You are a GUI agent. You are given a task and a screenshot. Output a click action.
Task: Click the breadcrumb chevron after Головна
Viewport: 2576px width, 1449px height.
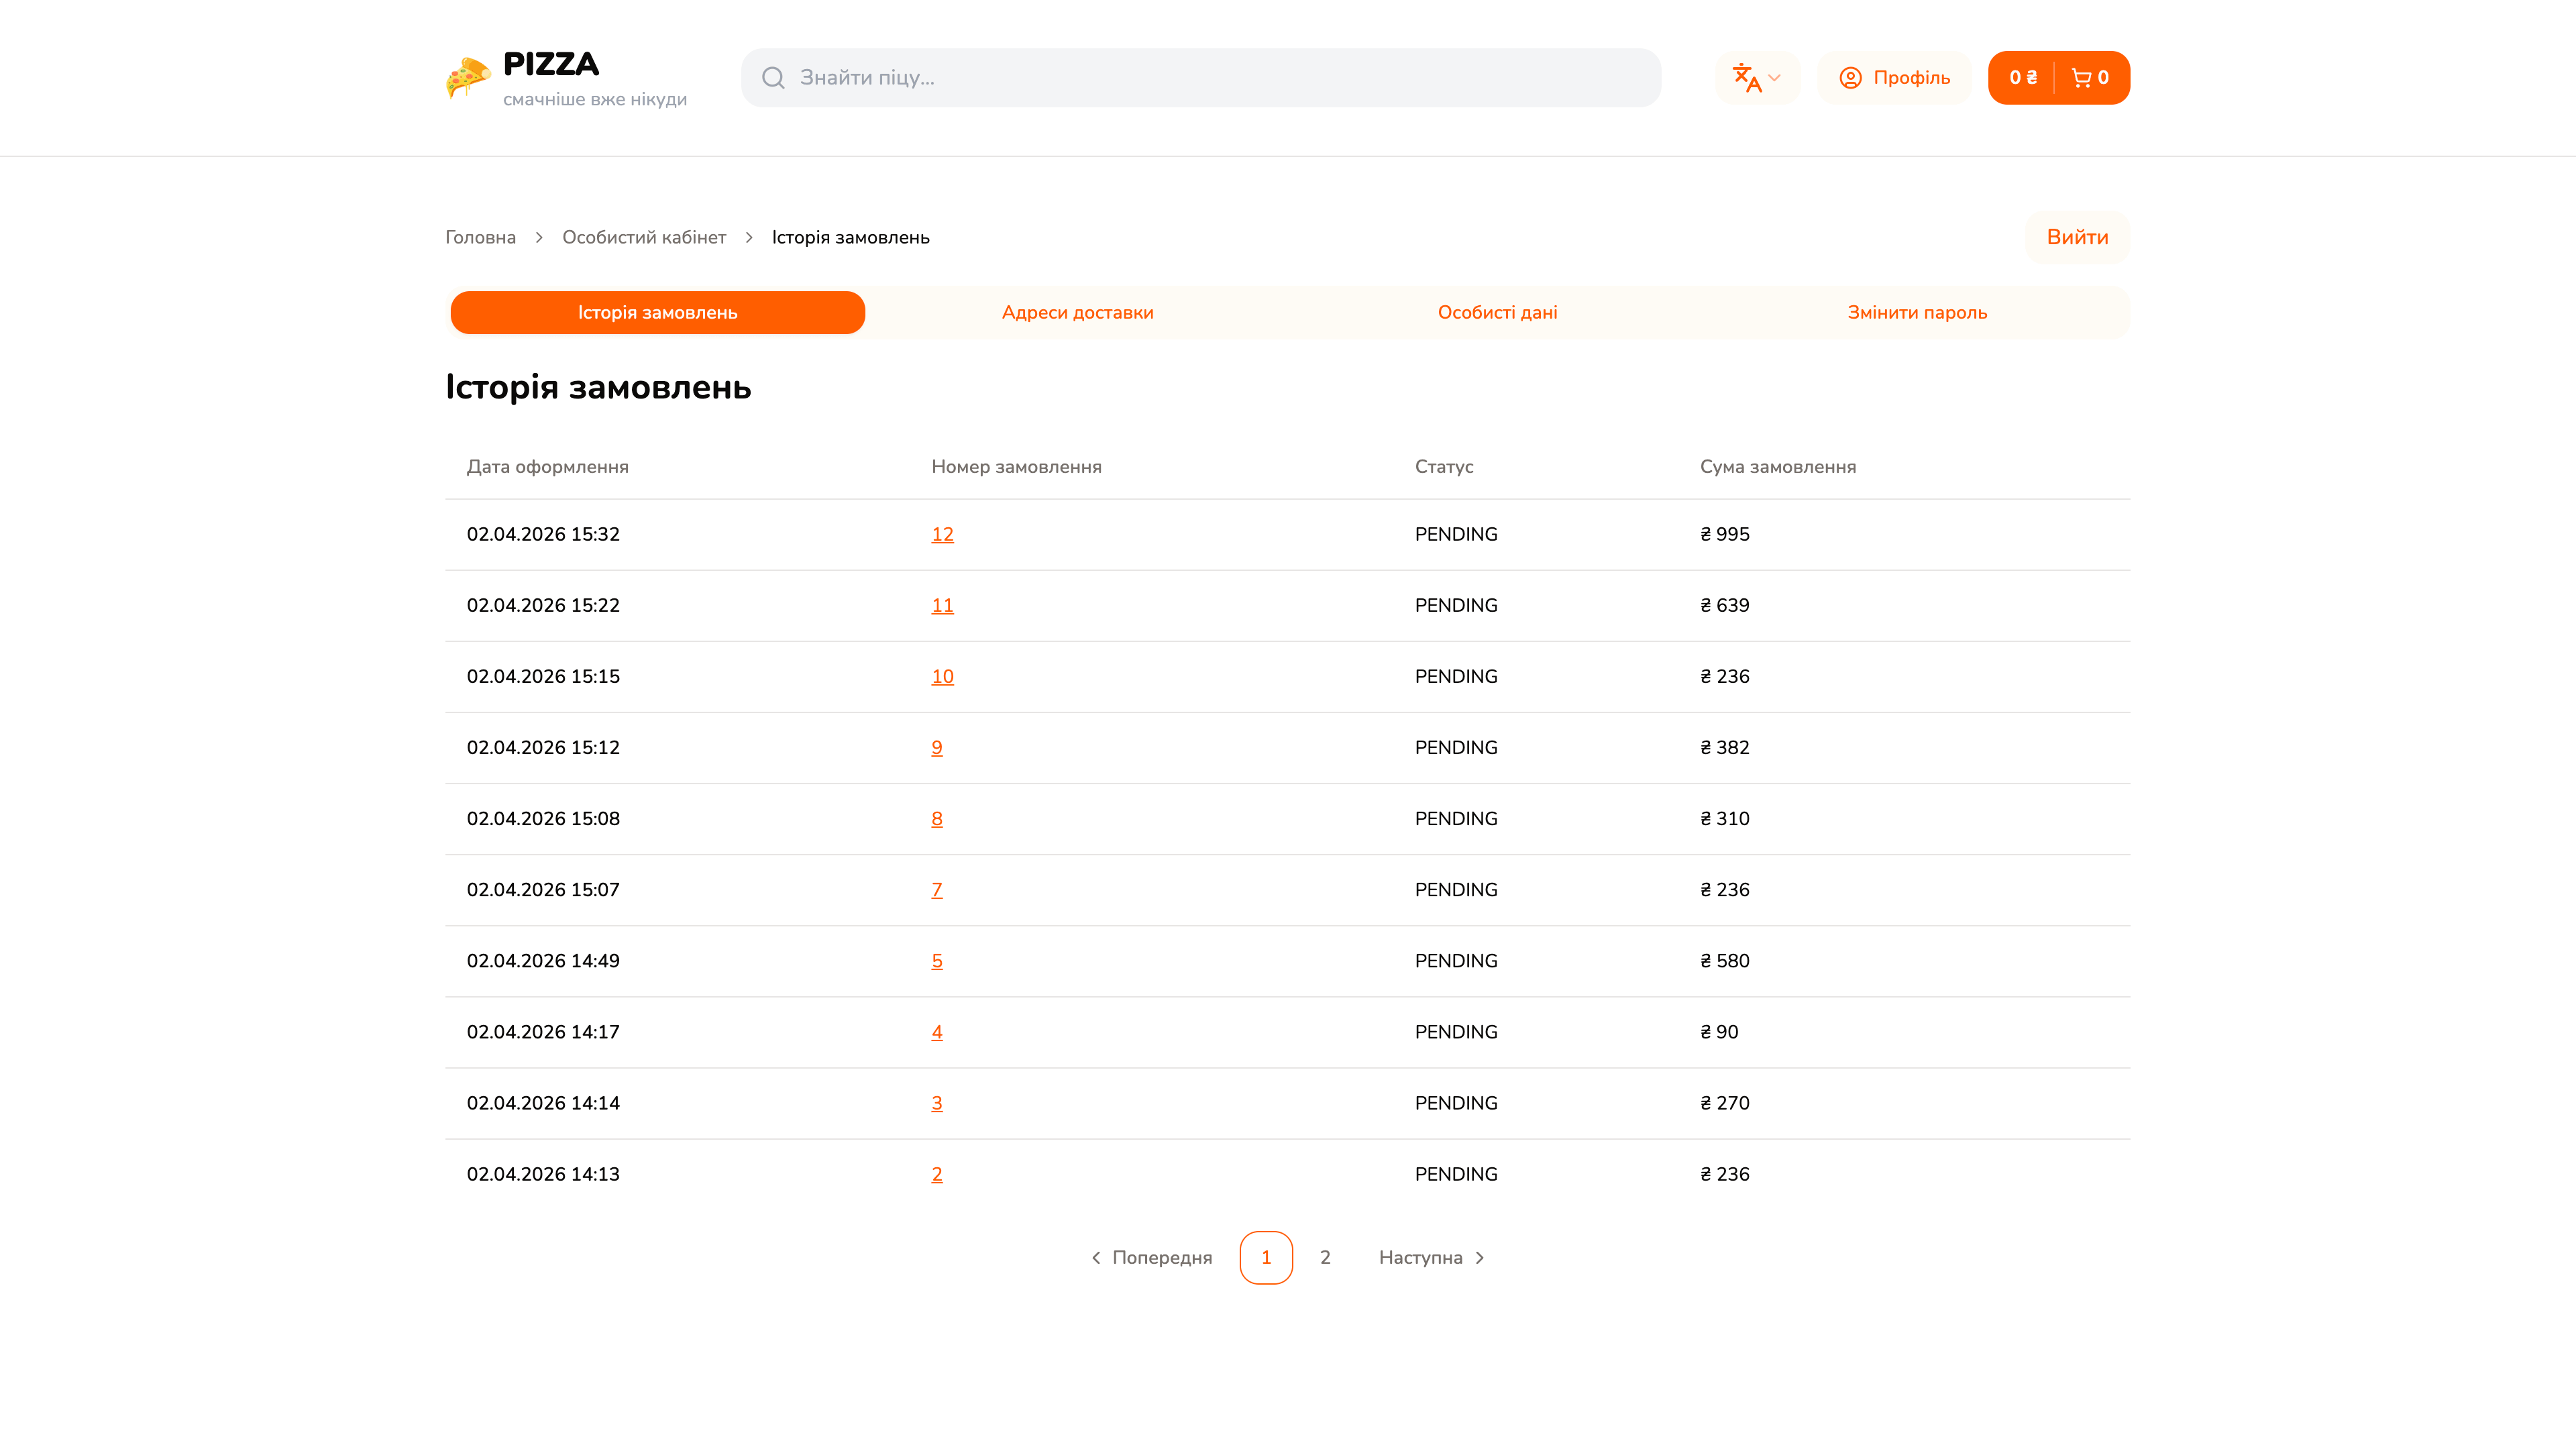(539, 237)
